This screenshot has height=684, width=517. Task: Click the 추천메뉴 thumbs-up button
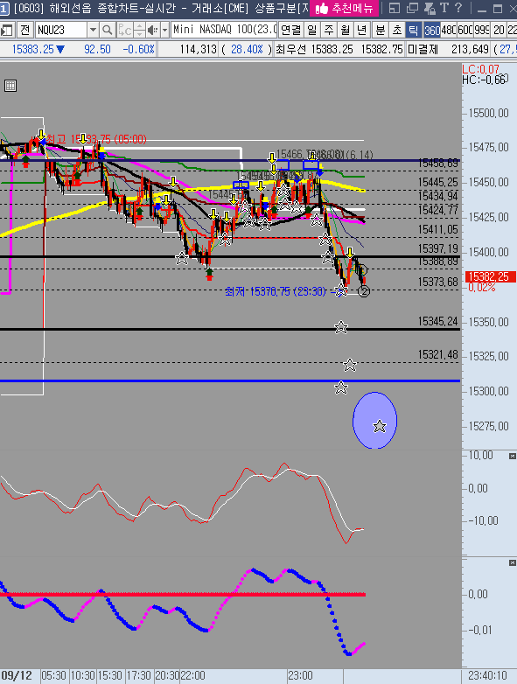pyautogui.click(x=345, y=8)
